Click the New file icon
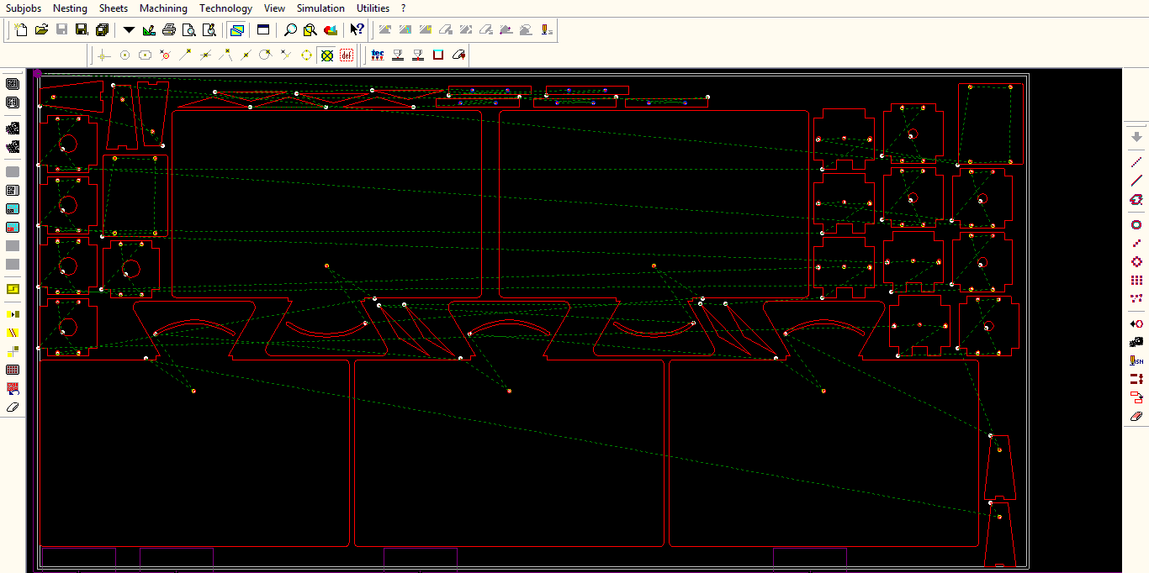1149x573 pixels. [x=22, y=30]
